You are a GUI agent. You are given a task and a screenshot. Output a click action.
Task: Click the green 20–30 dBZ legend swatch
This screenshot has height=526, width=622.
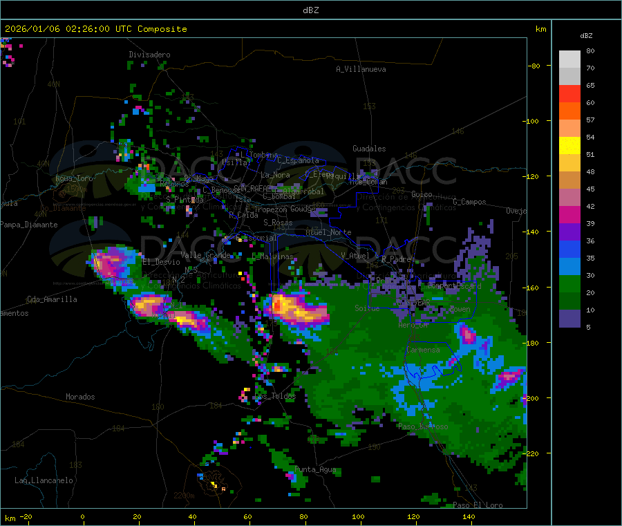tap(569, 283)
